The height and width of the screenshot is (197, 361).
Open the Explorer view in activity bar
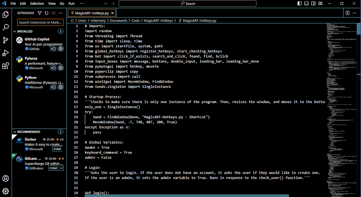click(6, 14)
